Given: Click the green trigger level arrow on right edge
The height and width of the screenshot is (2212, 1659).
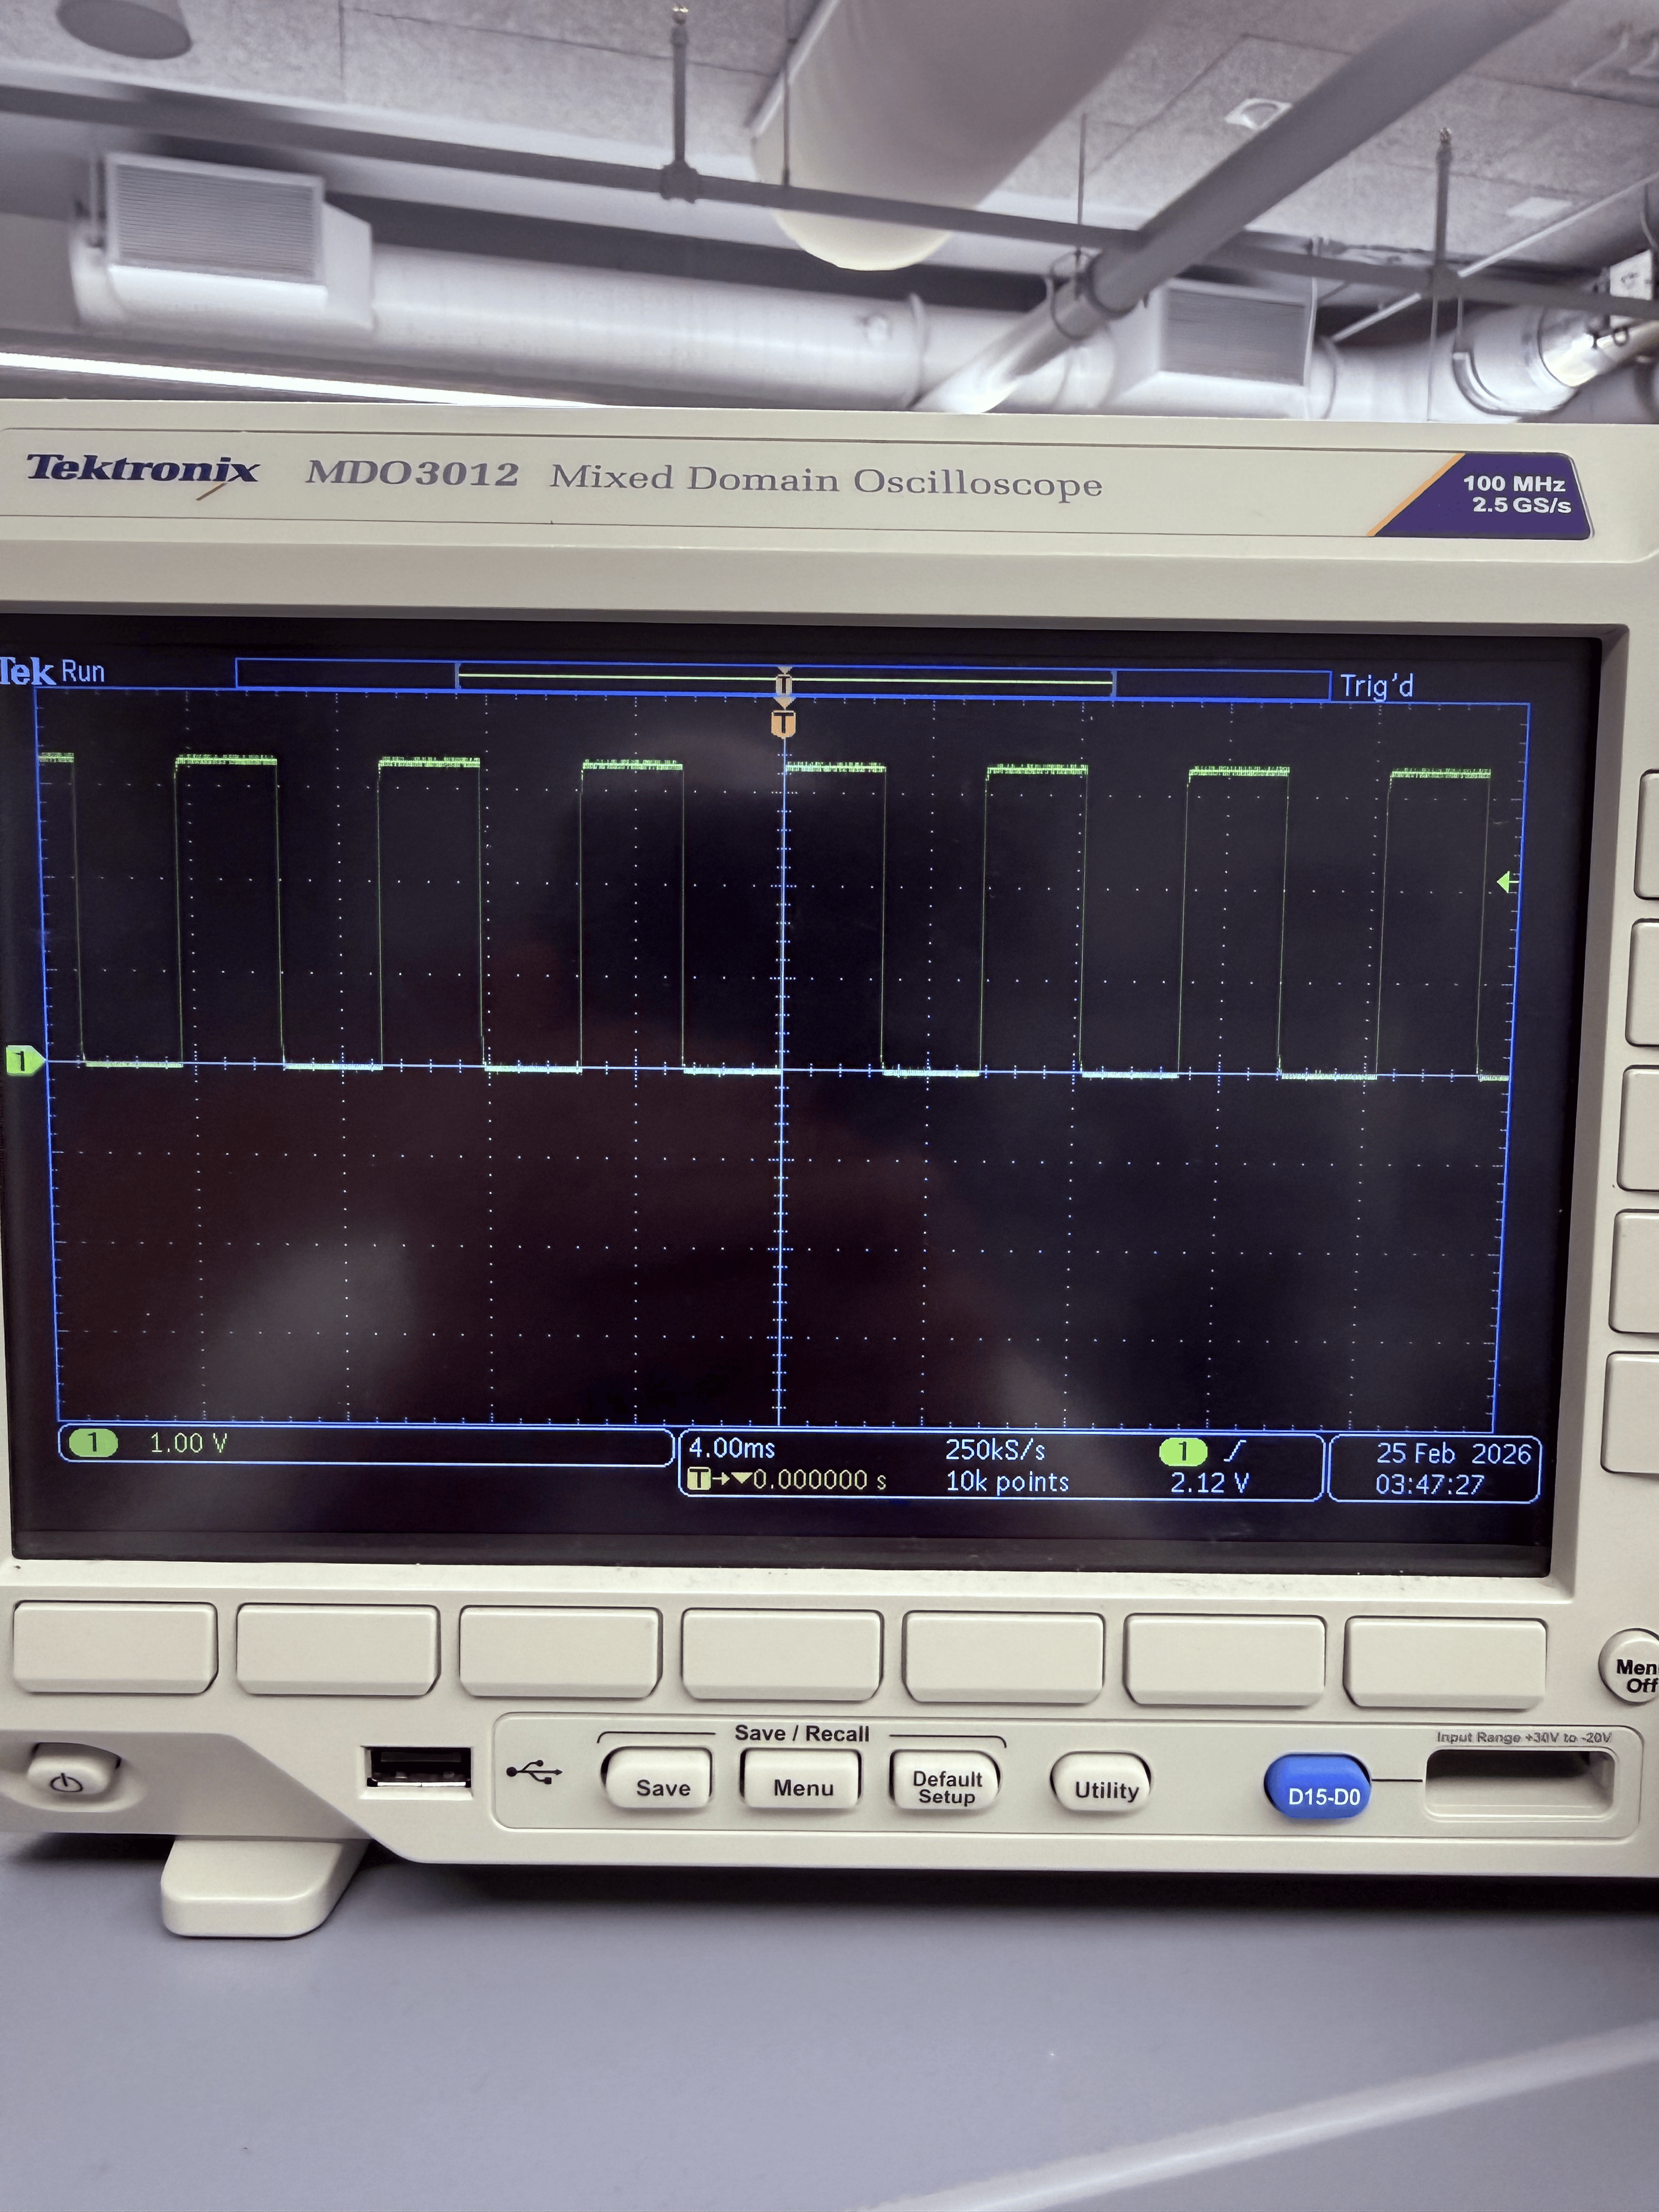Looking at the screenshot, I should pos(1507,881).
